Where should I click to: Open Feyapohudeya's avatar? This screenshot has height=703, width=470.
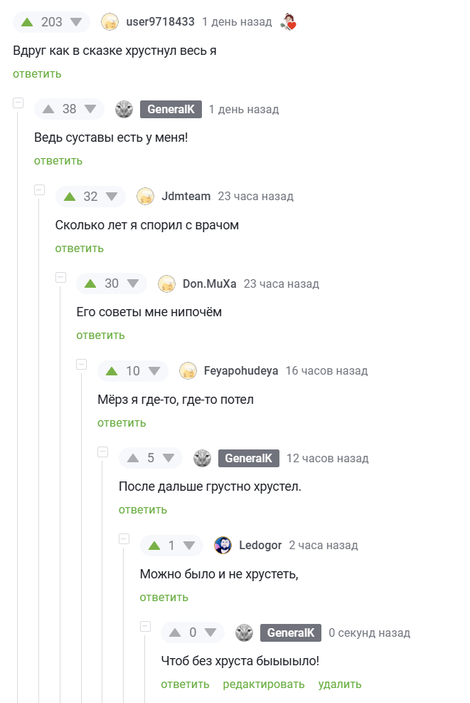[x=188, y=370]
